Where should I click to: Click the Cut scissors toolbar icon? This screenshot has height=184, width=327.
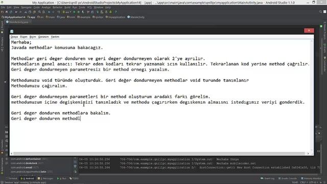click(26, 12)
